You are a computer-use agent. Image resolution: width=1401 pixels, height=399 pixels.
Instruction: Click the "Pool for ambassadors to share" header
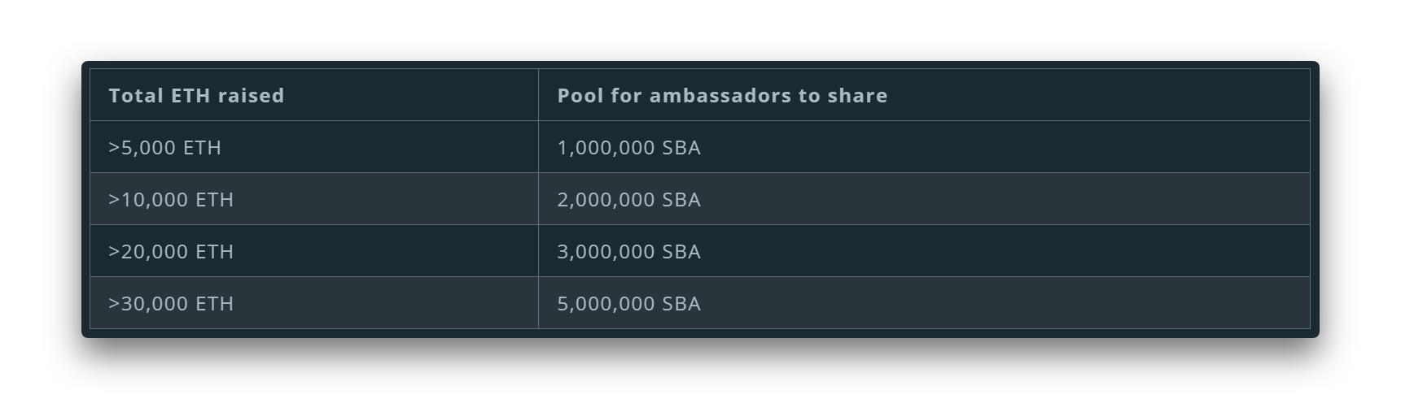coord(722,95)
